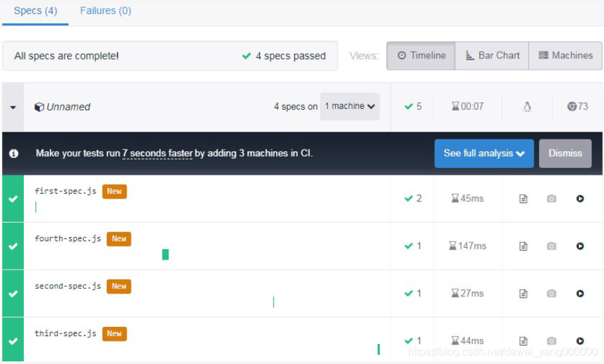Click the New badge on third-spec.js
This screenshot has height=364, width=604.
[114, 333]
